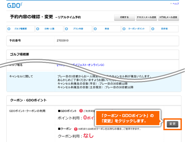Click red warning icon next to GDOポイント
Viewport: 185px width, 142px height.
pyautogui.click(x=81, y=111)
